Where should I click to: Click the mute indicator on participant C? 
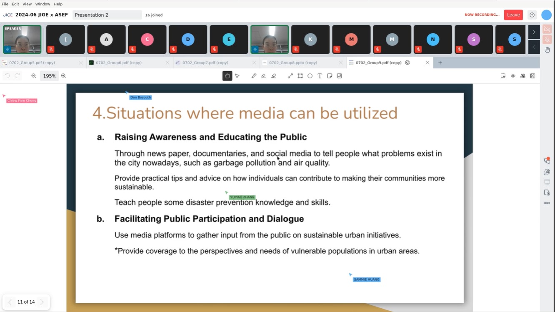(x=132, y=50)
